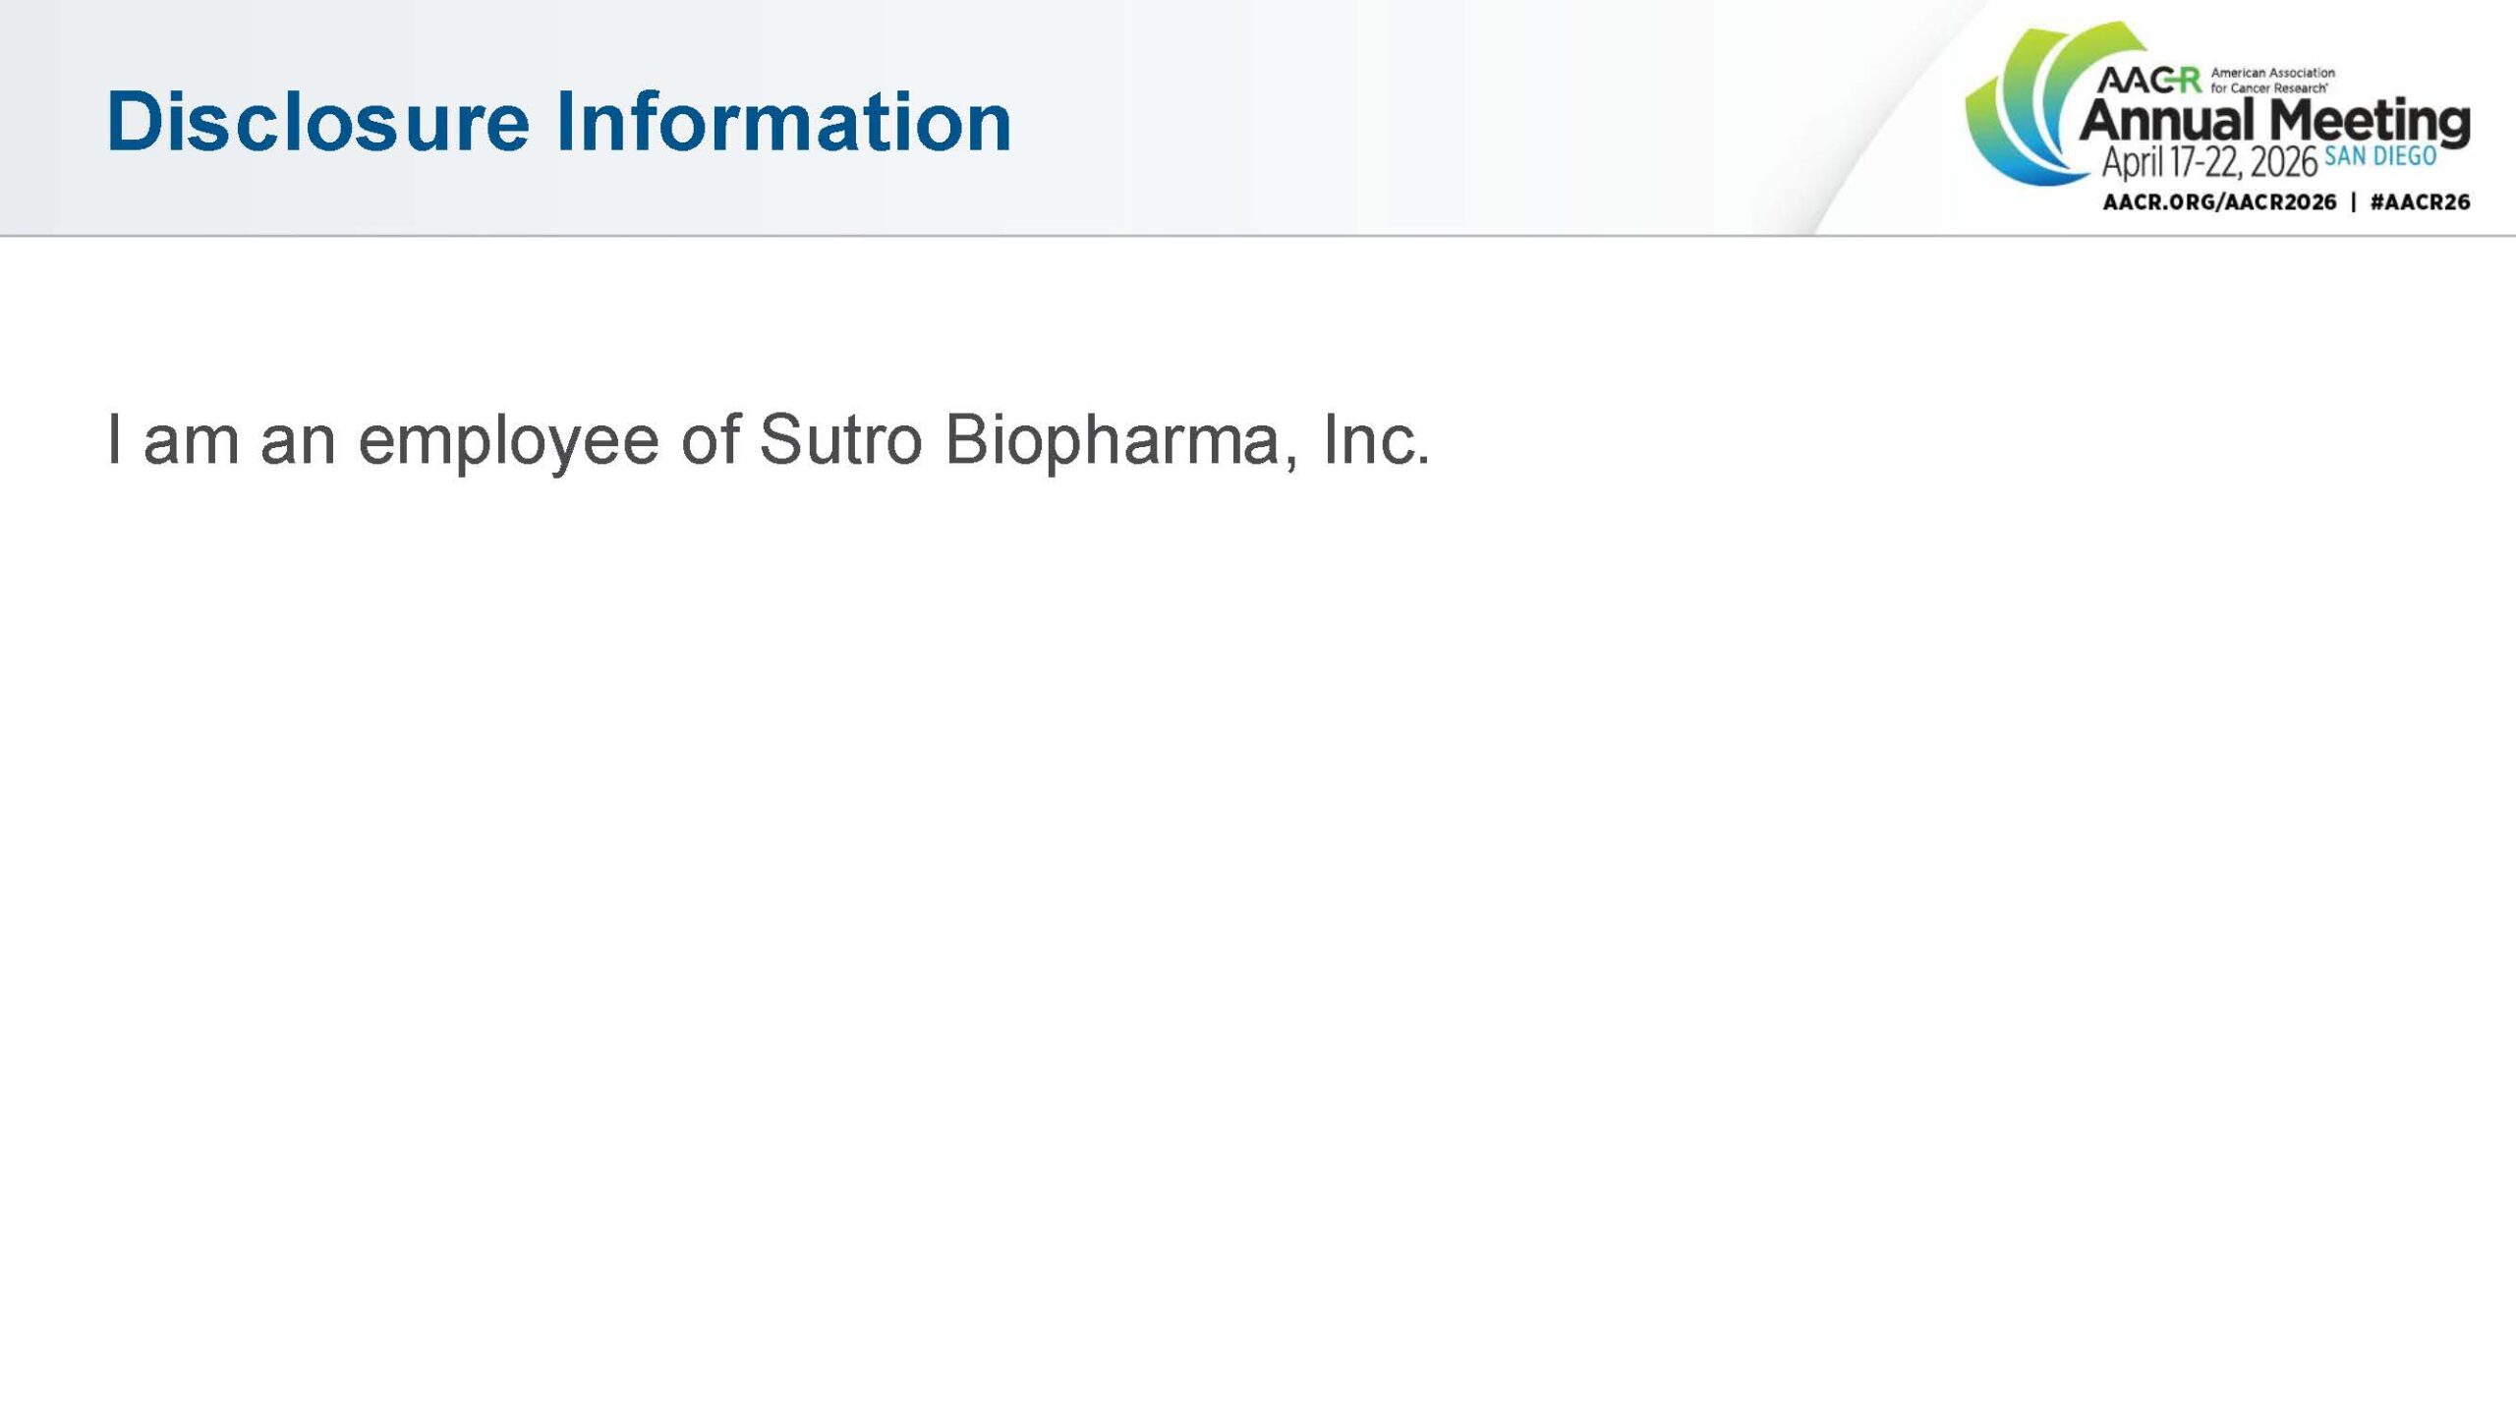Click the word "am" in the body sentence

[x=192, y=440]
